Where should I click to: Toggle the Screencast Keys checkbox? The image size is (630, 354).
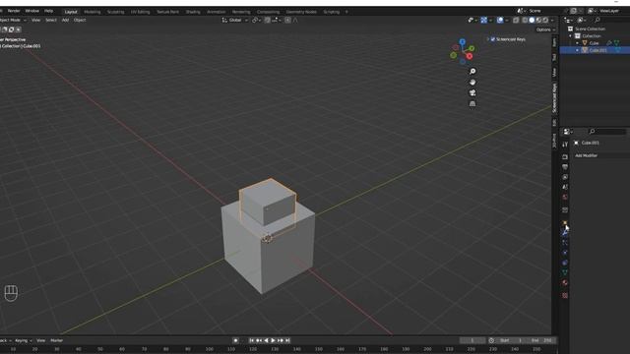tap(493, 39)
